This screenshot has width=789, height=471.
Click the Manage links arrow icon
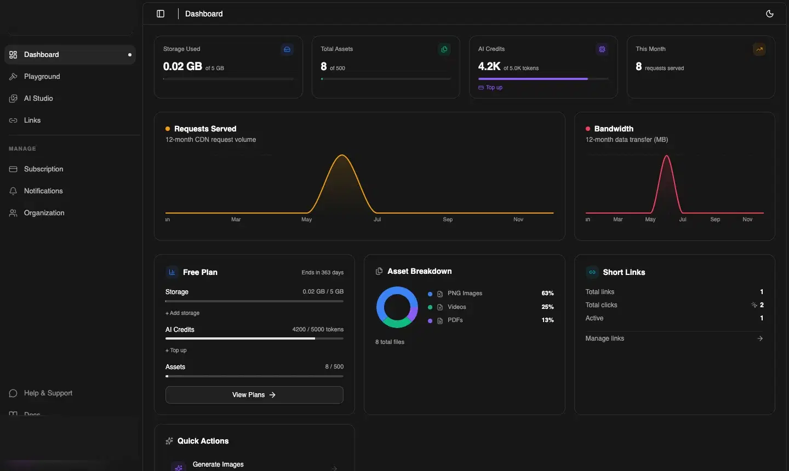point(760,338)
